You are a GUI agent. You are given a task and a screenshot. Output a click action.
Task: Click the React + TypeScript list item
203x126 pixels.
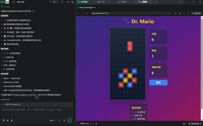[12, 78]
